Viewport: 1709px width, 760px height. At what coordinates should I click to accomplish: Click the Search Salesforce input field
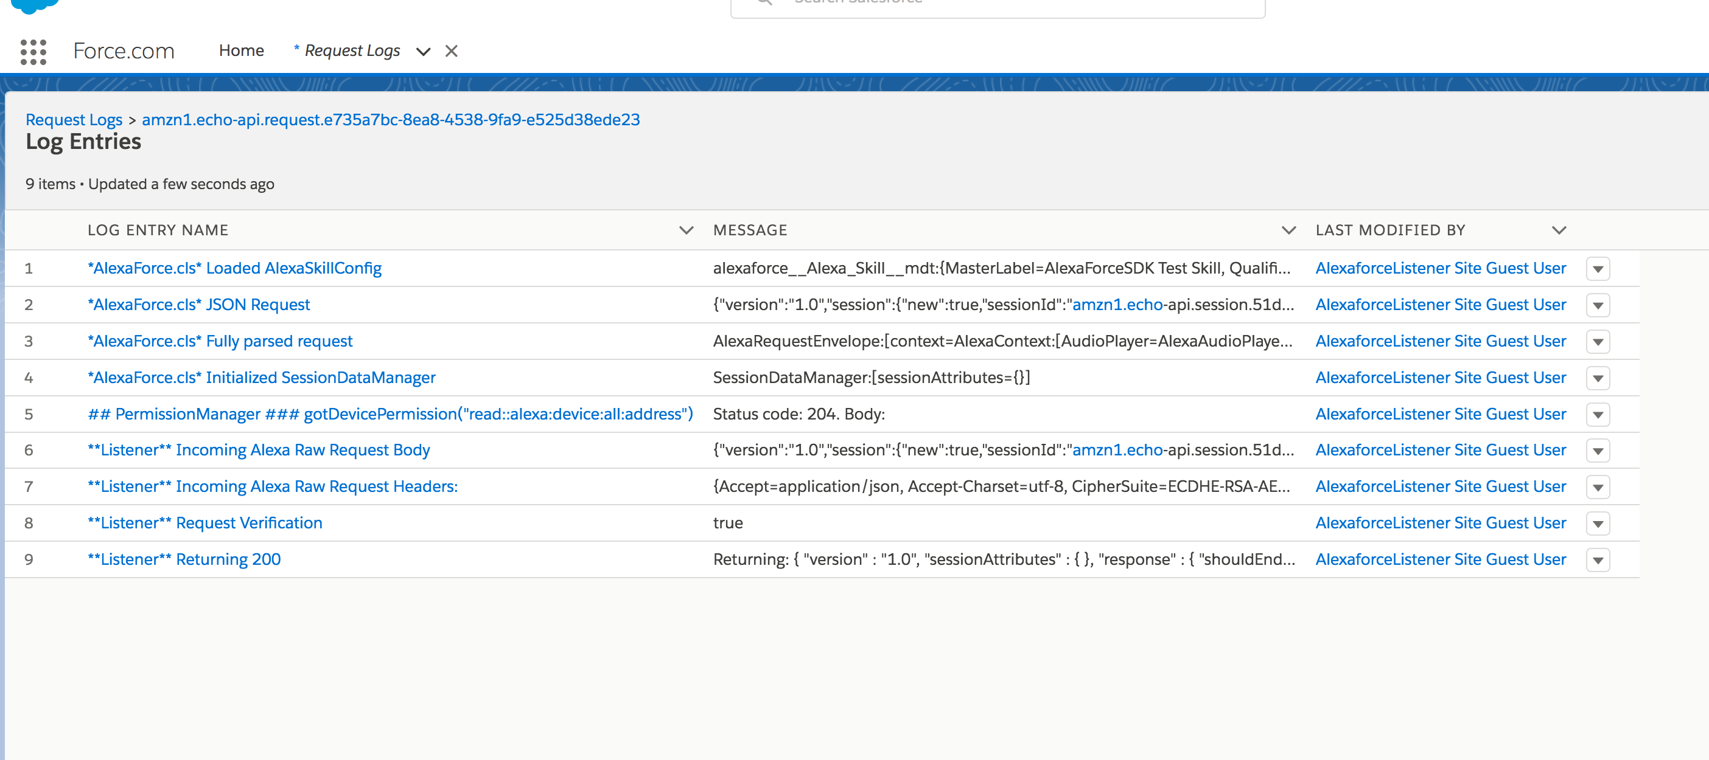point(998,5)
